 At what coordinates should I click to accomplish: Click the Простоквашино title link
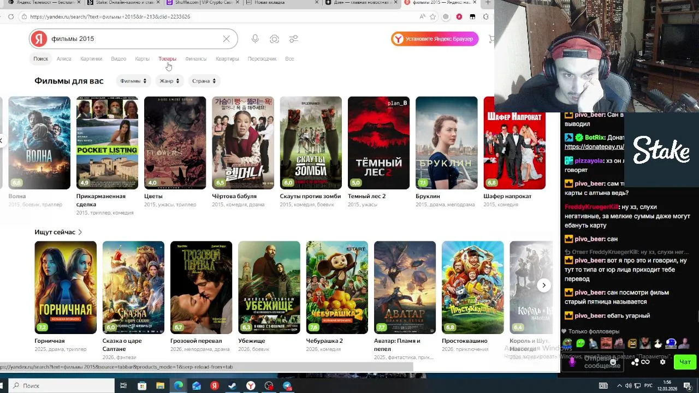(464, 341)
